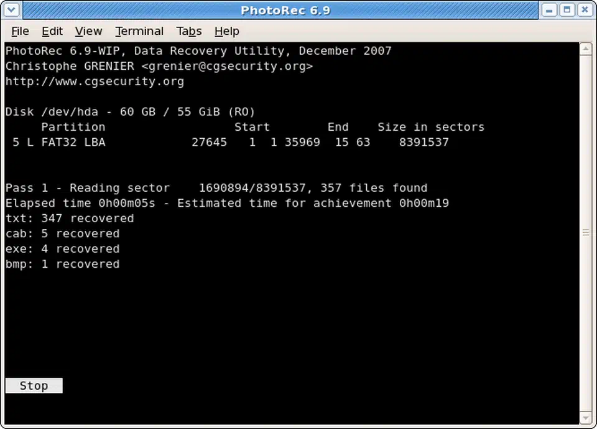Click the txt 347 recovered status line
This screenshot has width=597, height=429.
point(69,218)
